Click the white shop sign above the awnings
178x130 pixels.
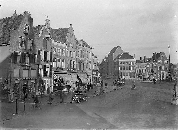[x=71, y=70]
